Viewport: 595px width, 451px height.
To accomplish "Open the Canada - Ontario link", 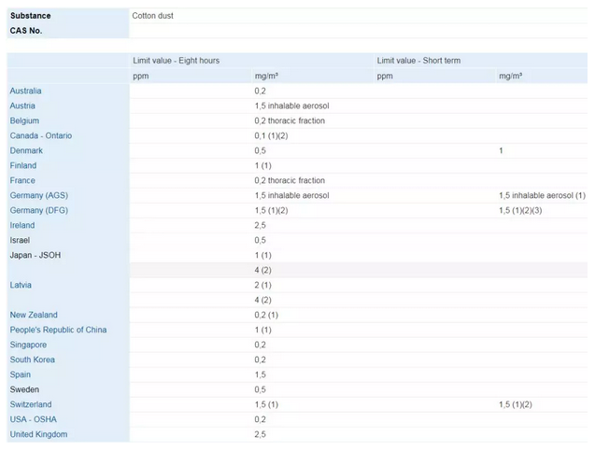I will click(40, 135).
